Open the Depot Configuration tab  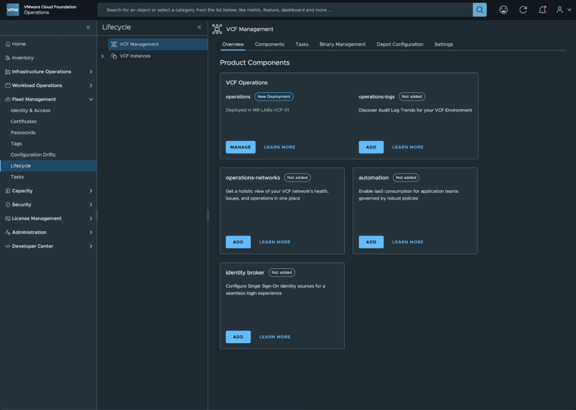pyautogui.click(x=400, y=44)
